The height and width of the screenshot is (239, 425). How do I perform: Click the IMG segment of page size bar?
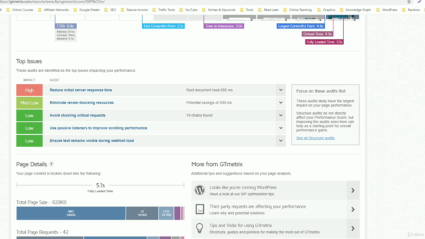pos(71,213)
